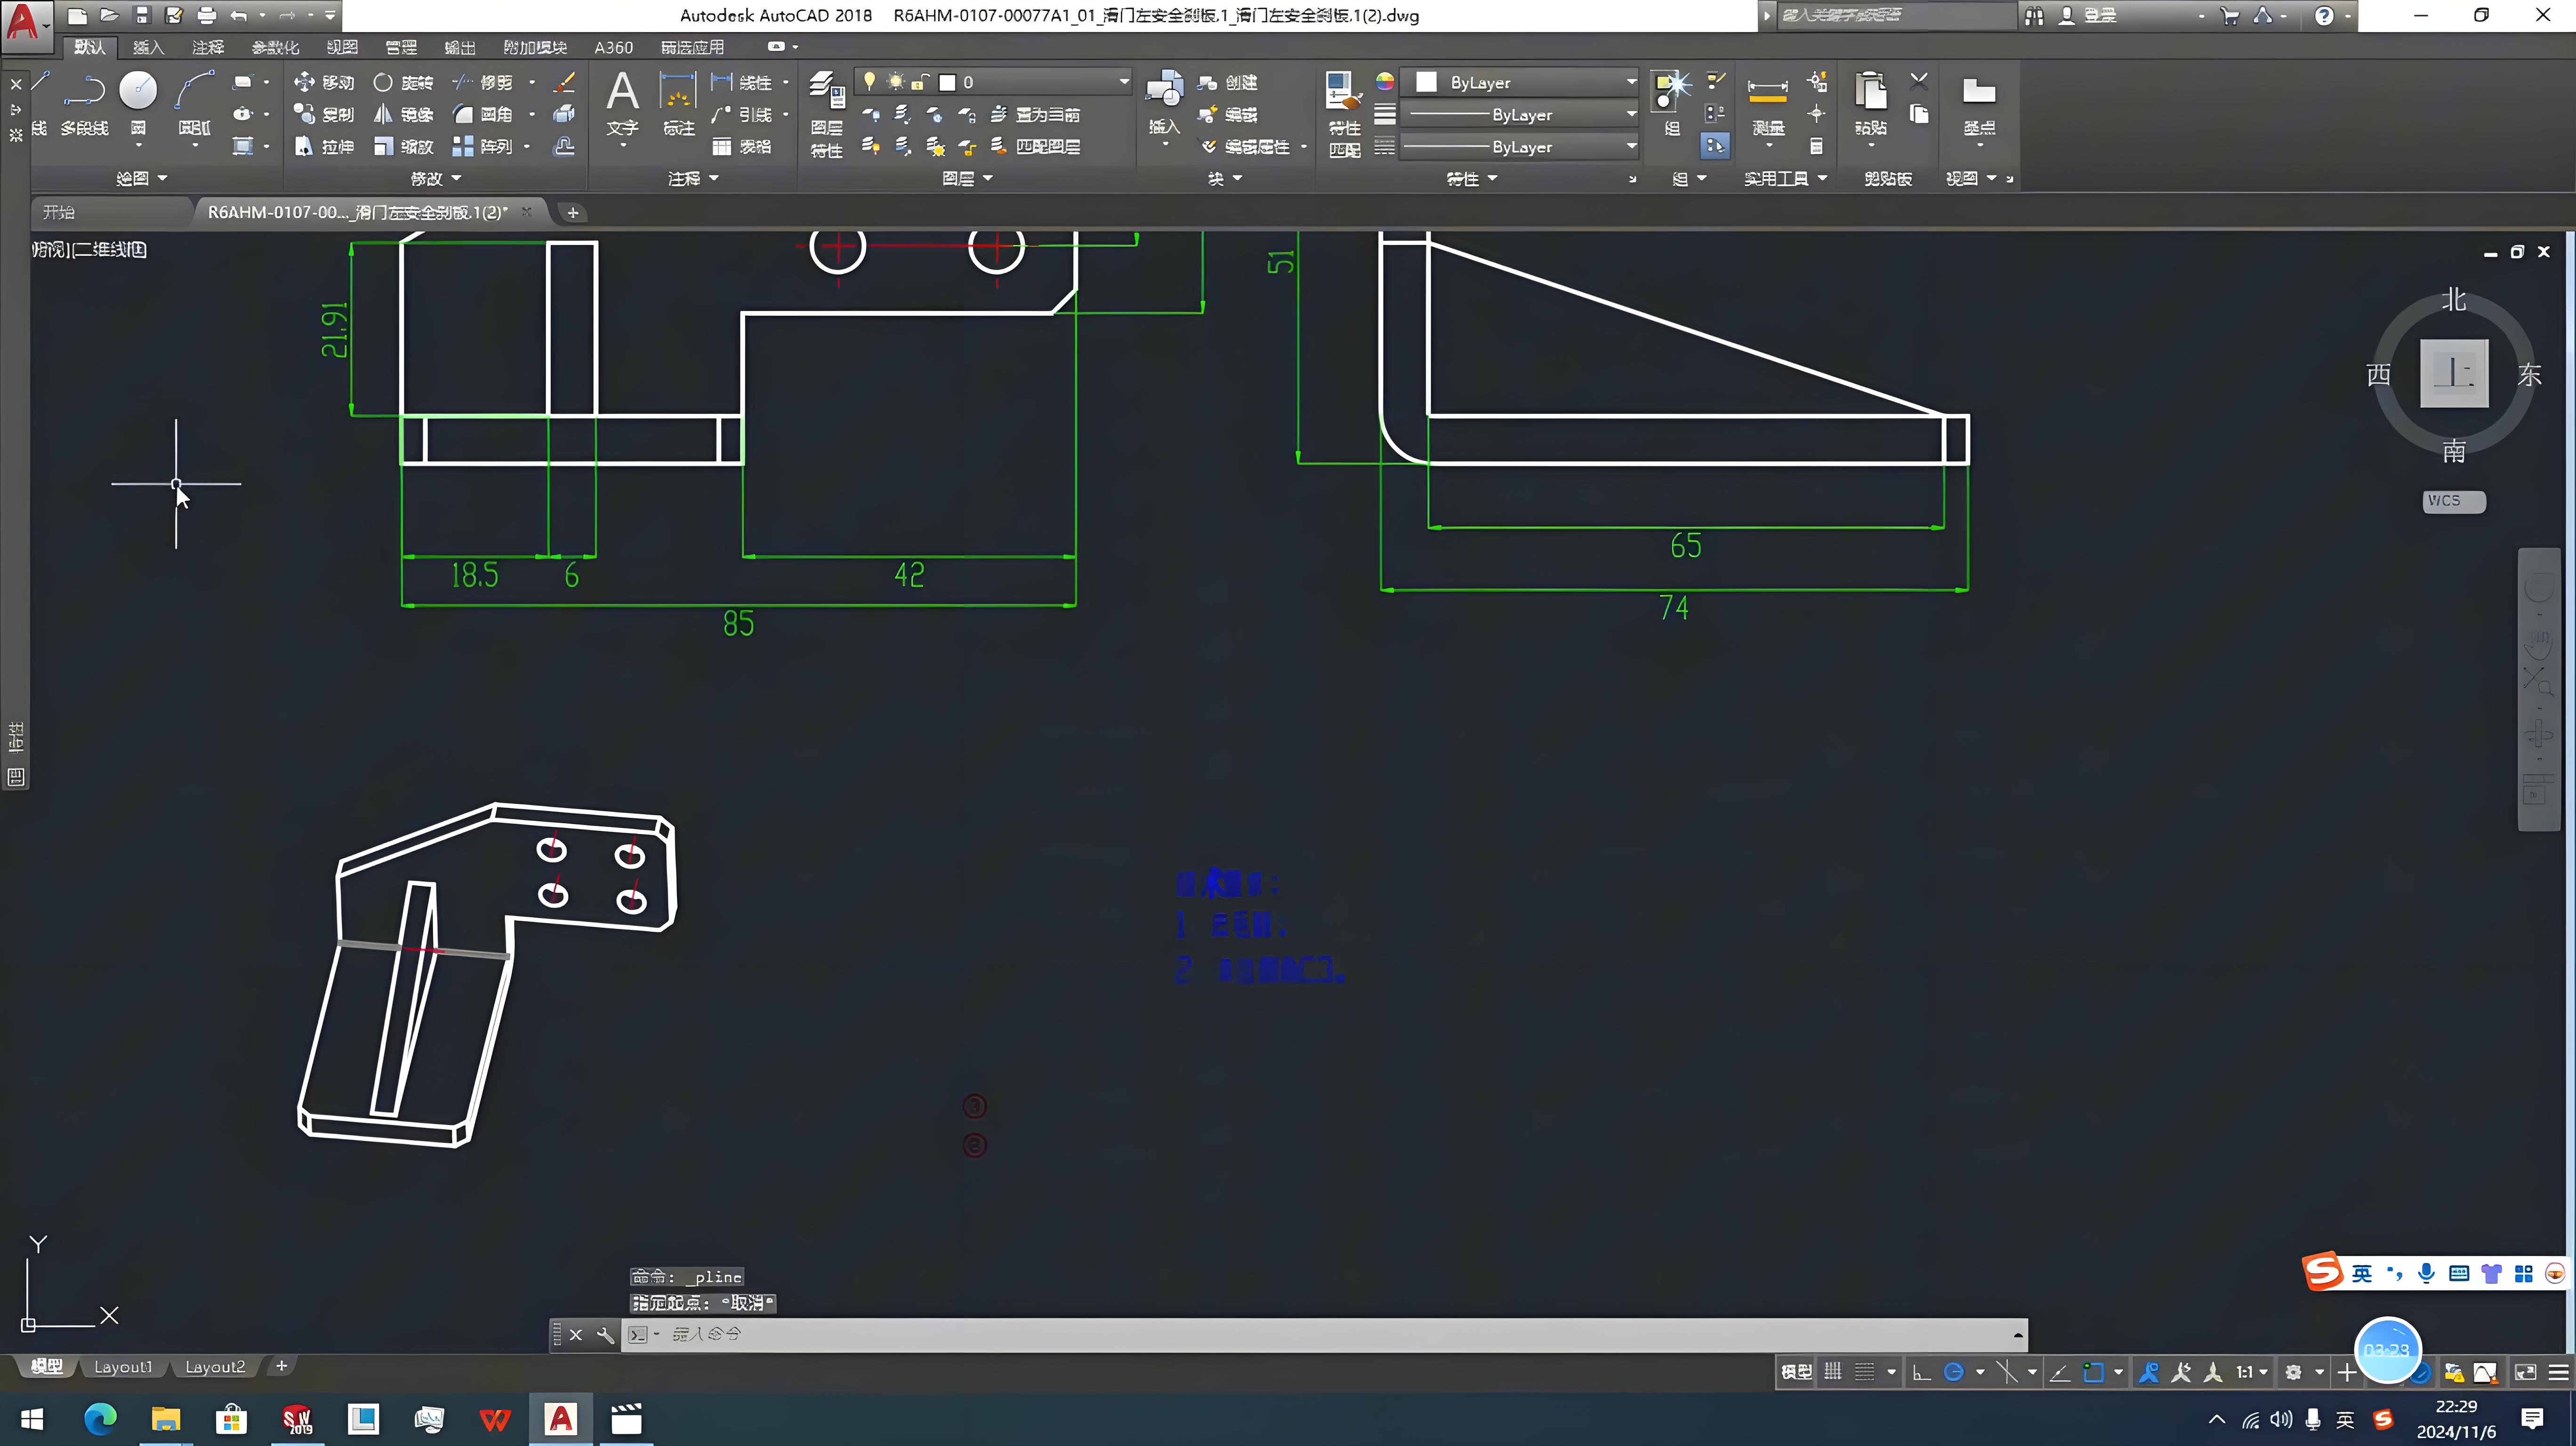Click the Move tool in Modify panel
The image size is (2576, 1446).
pyautogui.click(x=324, y=82)
